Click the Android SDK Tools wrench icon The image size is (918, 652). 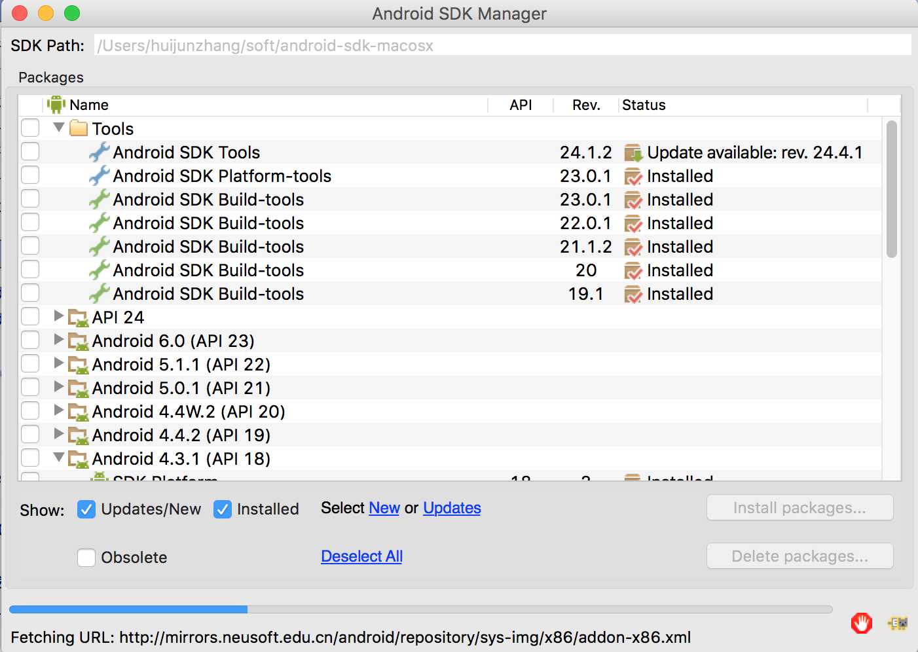(x=100, y=153)
